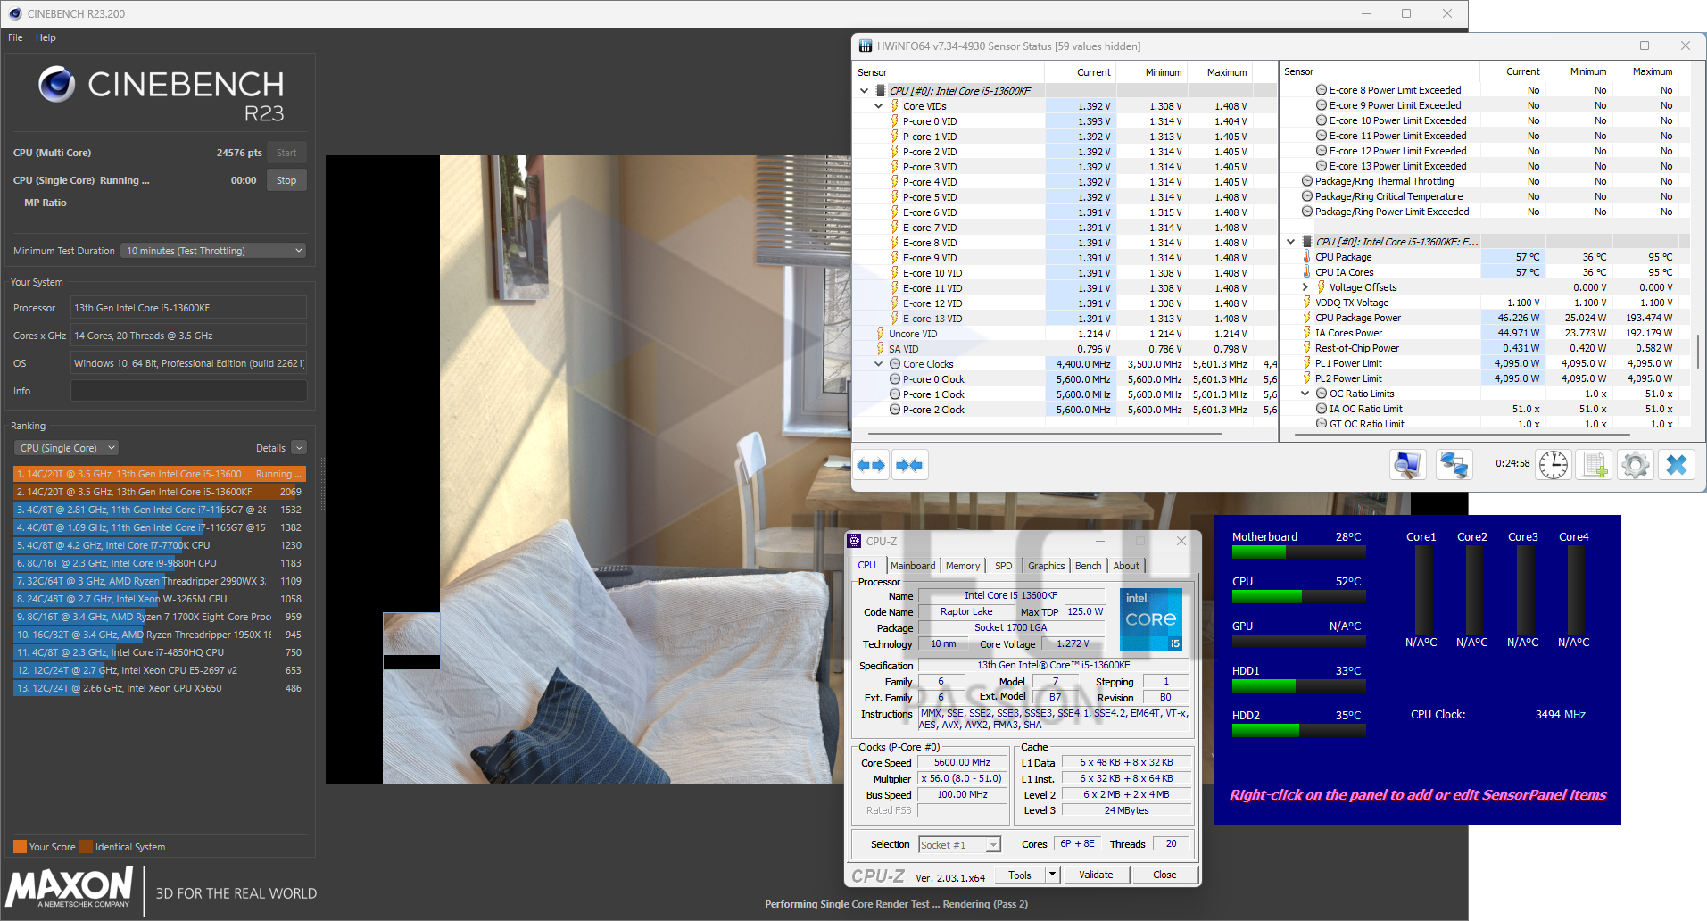Open HWiNFO summary monitor-with-magnifier icon
The image size is (1707, 921).
(1407, 465)
